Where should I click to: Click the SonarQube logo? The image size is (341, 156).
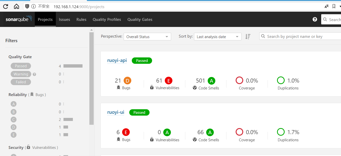[x=19, y=19]
